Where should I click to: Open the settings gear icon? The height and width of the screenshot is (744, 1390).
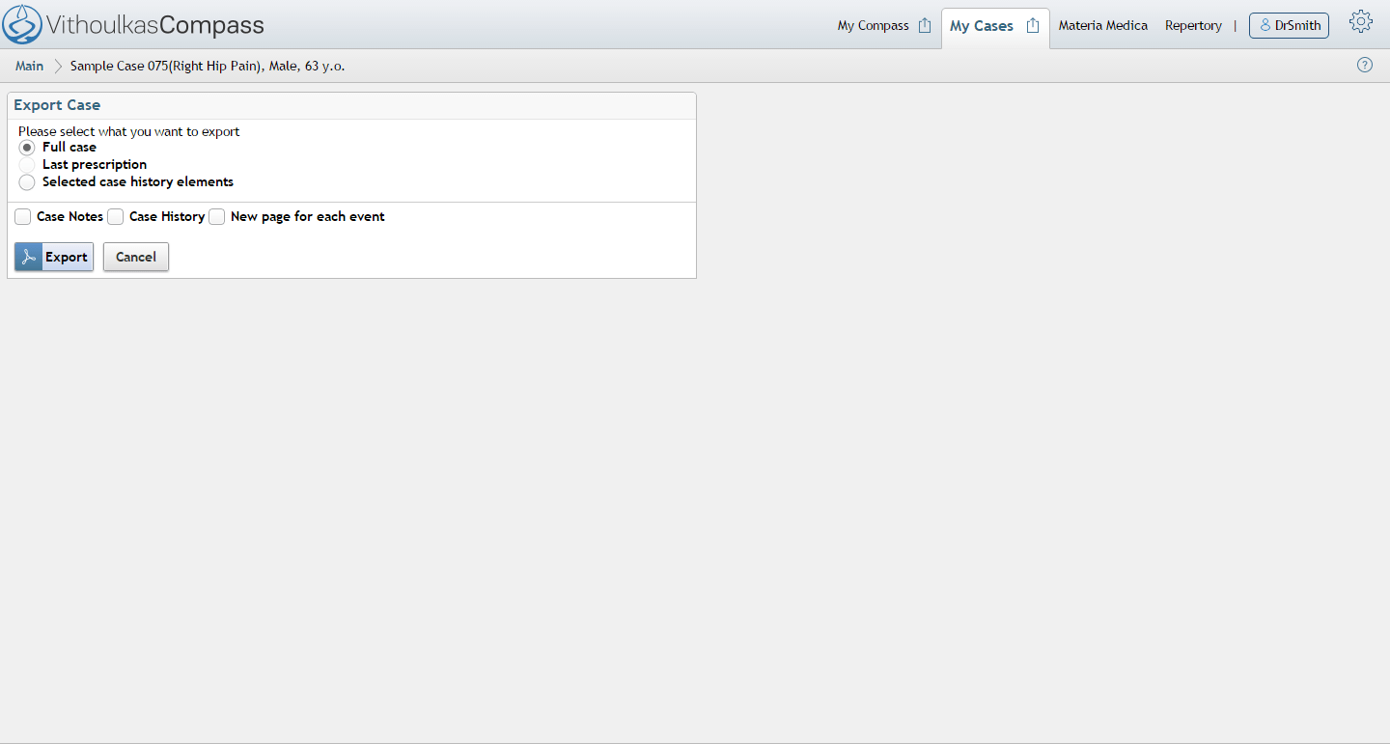click(x=1361, y=22)
